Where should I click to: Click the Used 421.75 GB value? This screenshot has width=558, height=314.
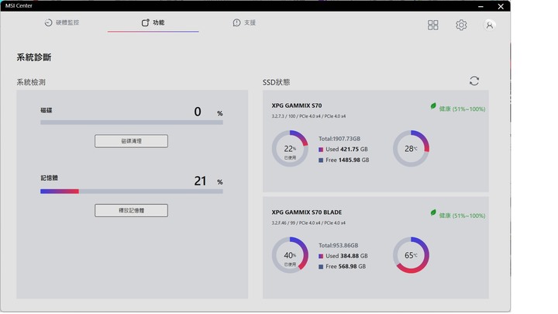point(346,149)
